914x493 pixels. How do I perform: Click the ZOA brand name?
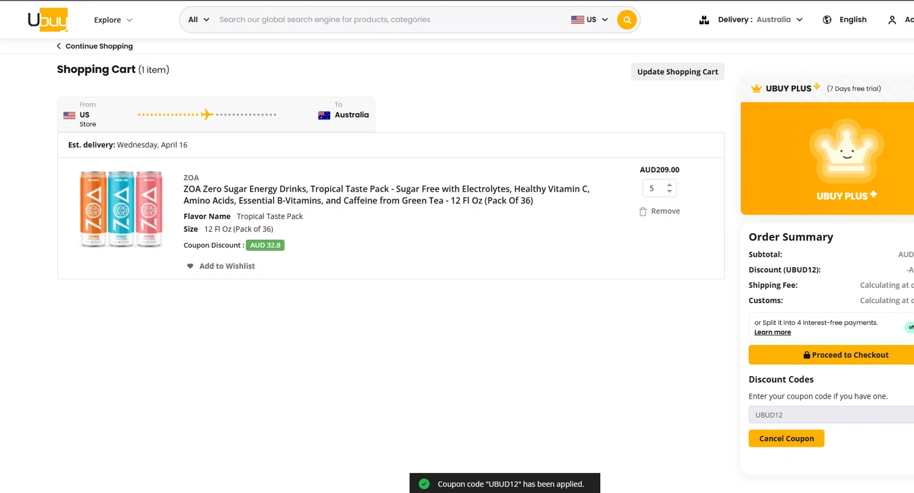click(191, 178)
